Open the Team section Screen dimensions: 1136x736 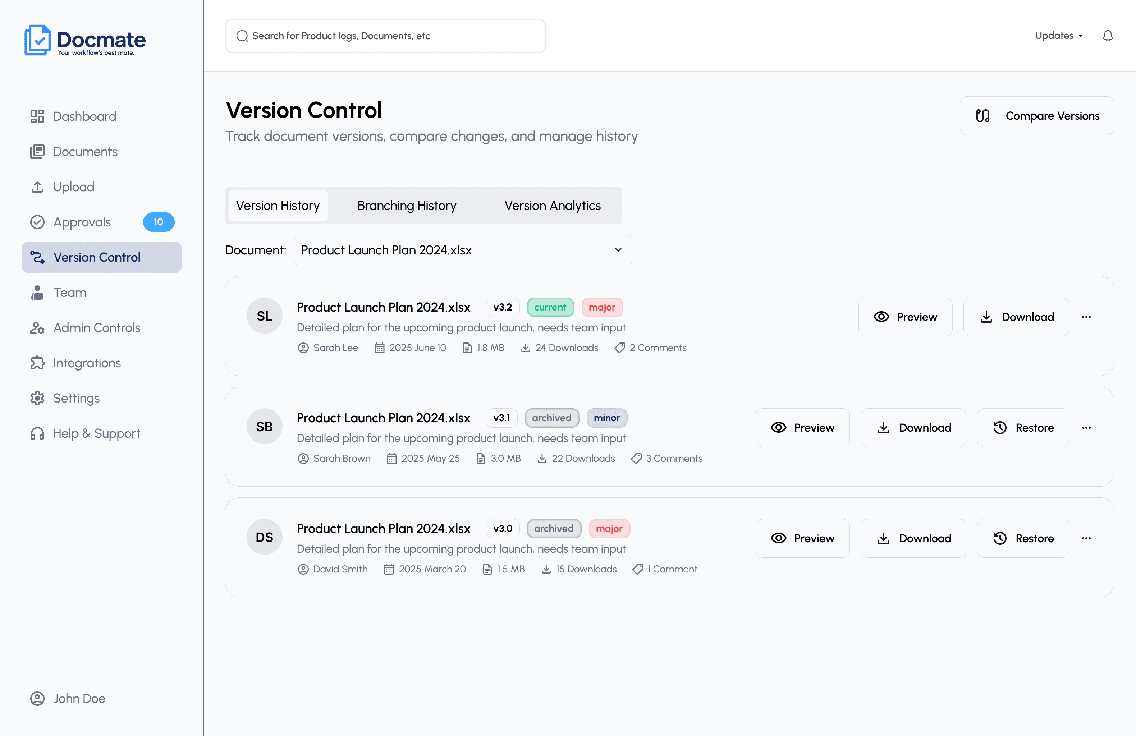point(102,293)
